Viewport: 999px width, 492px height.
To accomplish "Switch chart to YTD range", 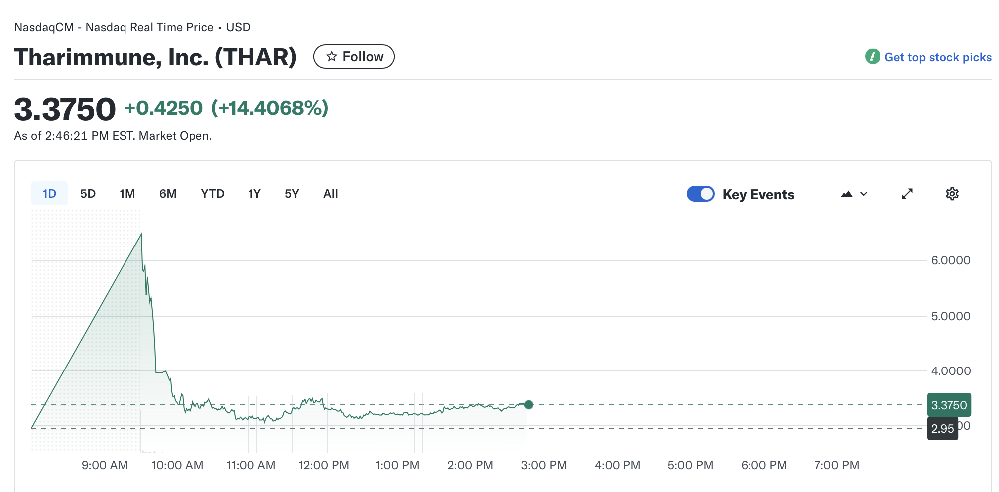I will [212, 194].
